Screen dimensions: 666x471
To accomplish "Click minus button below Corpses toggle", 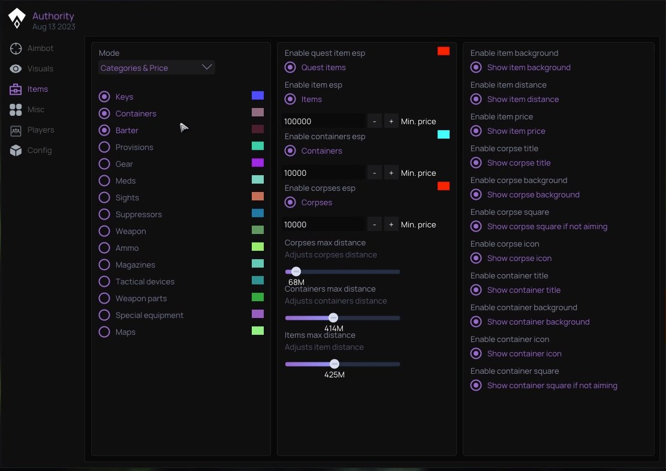I will point(374,224).
